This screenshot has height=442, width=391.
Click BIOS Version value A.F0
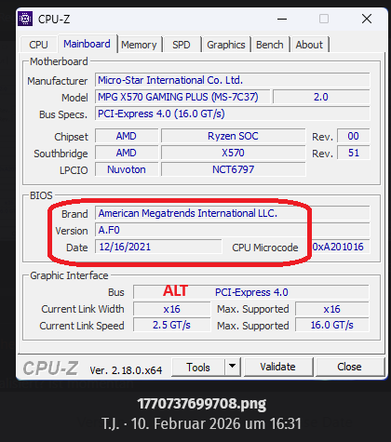(233, 230)
